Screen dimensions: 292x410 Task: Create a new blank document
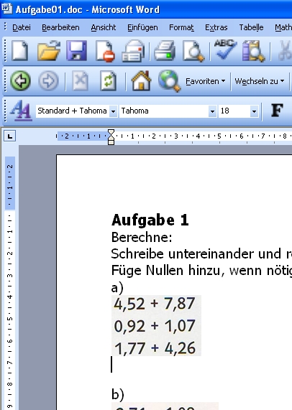20,51
